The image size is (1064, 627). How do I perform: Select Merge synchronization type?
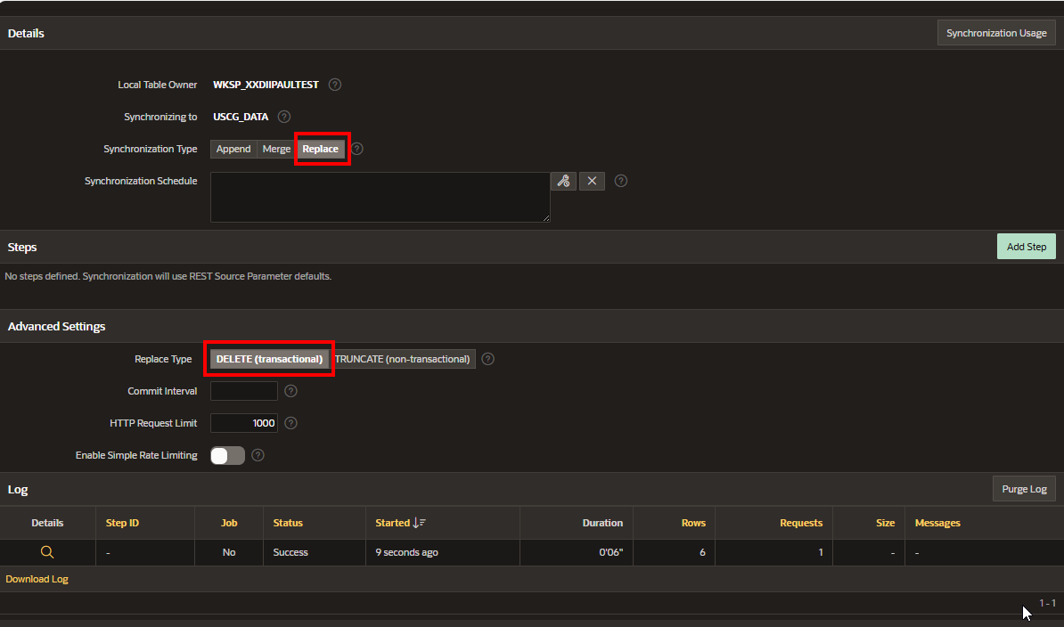pos(276,149)
